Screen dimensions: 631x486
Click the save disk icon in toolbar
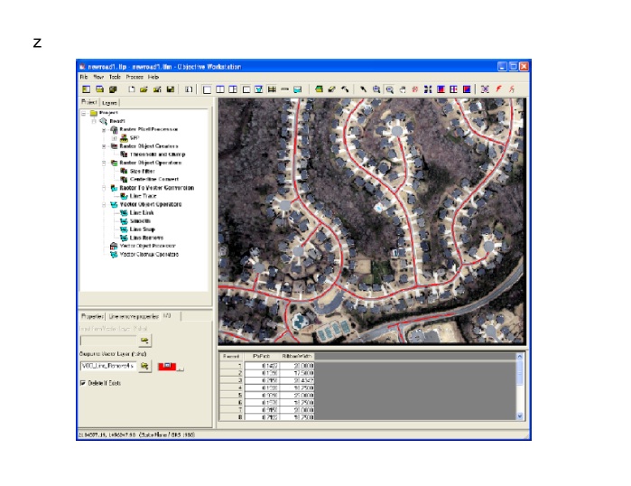tap(170, 89)
